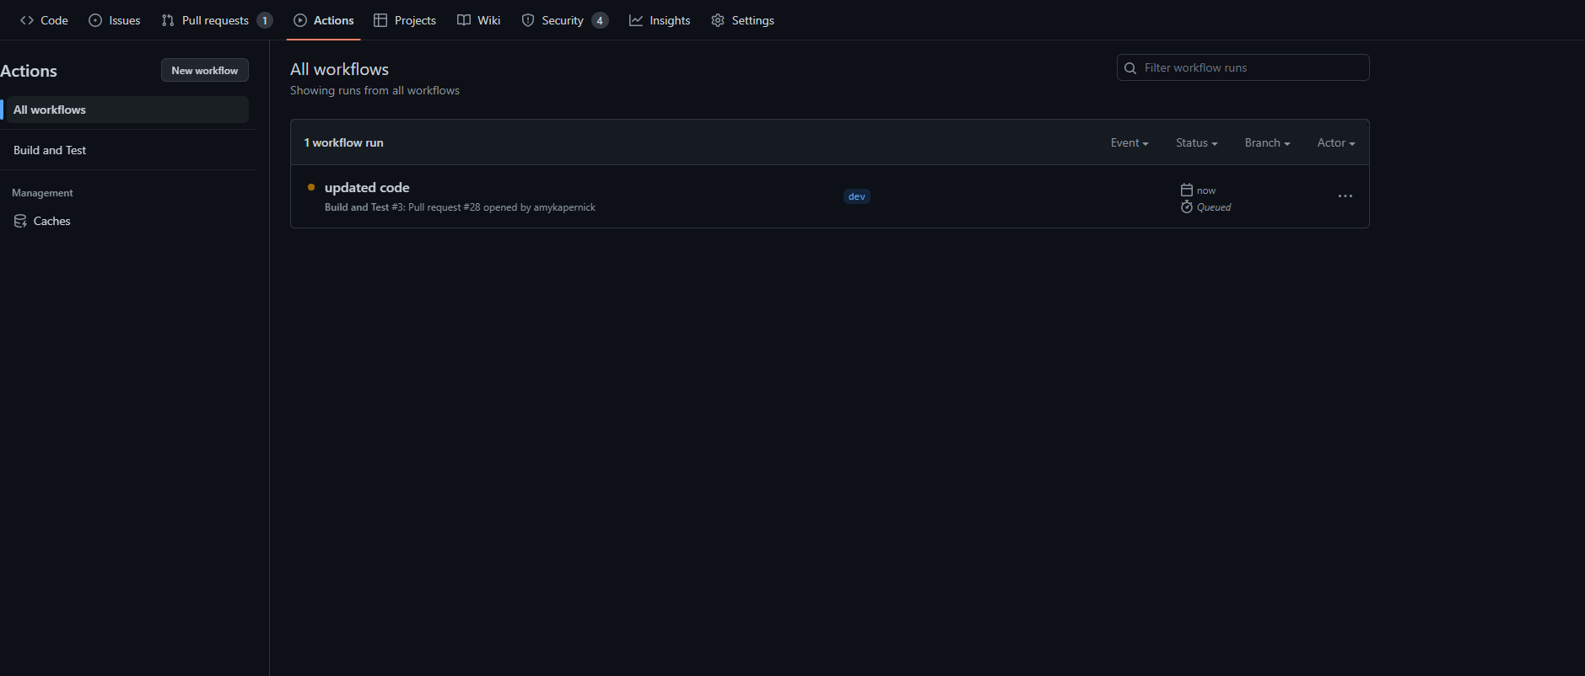The width and height of the screenshot is (1585, 676).
Task: Click the Pull requests count badge
Action: click(x=265, y=20)
